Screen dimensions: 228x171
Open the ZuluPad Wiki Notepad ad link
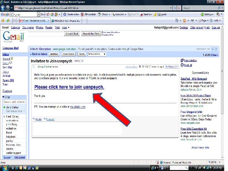(194, 79)
